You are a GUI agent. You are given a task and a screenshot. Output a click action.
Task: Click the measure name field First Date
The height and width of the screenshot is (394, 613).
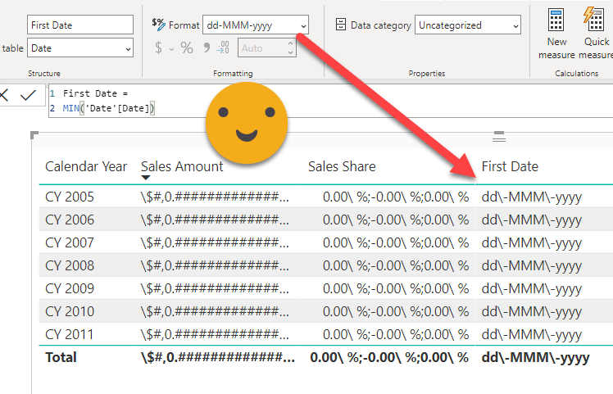pos(79,25)
